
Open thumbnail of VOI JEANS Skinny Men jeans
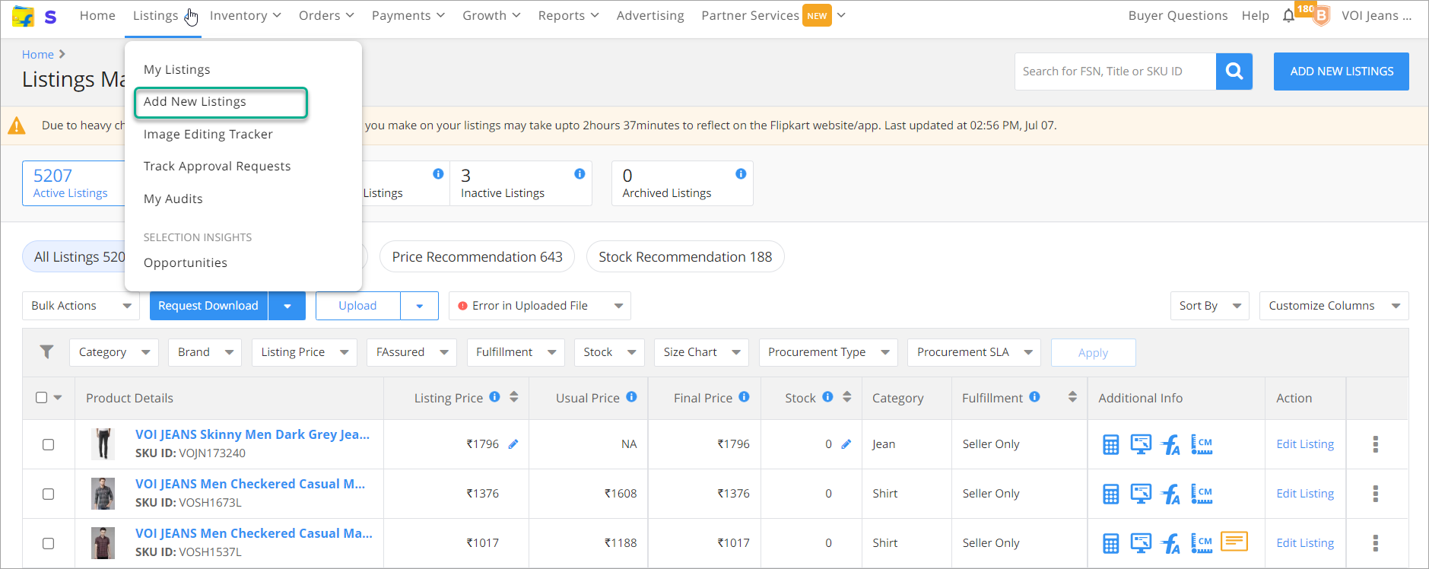[x=103, y=443]
